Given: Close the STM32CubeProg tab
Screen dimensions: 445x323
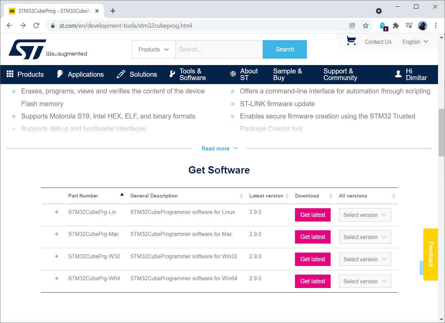Looking at the screenshot, I should (97, 11).
